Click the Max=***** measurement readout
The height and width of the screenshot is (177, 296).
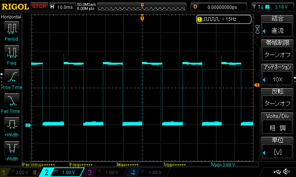(141, 164)
